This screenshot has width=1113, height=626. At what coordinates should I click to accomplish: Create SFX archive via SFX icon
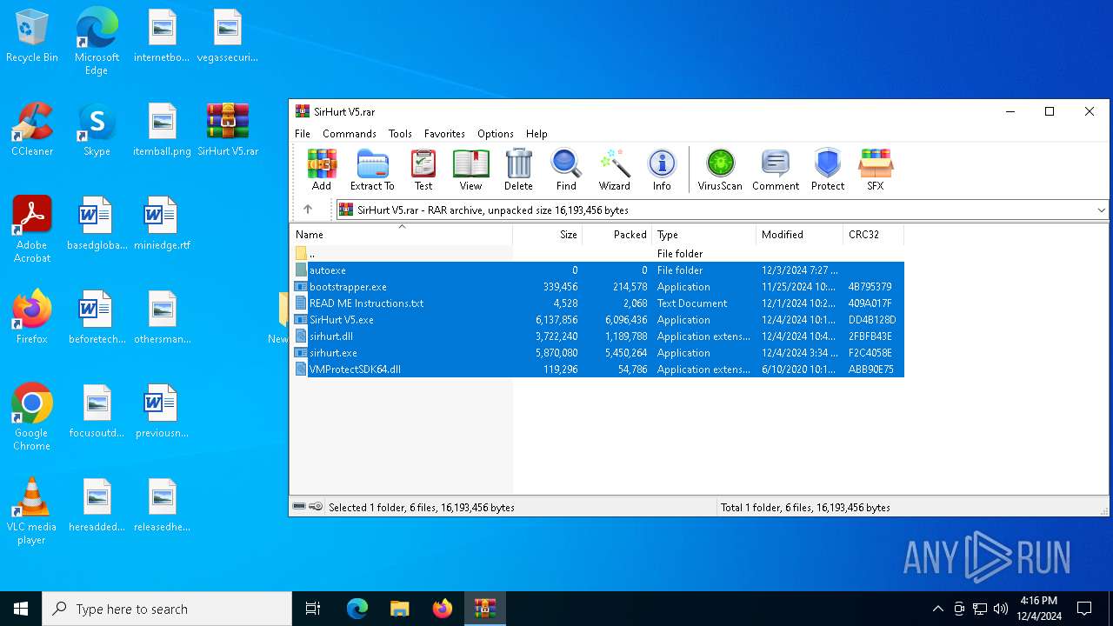[875, 170]
